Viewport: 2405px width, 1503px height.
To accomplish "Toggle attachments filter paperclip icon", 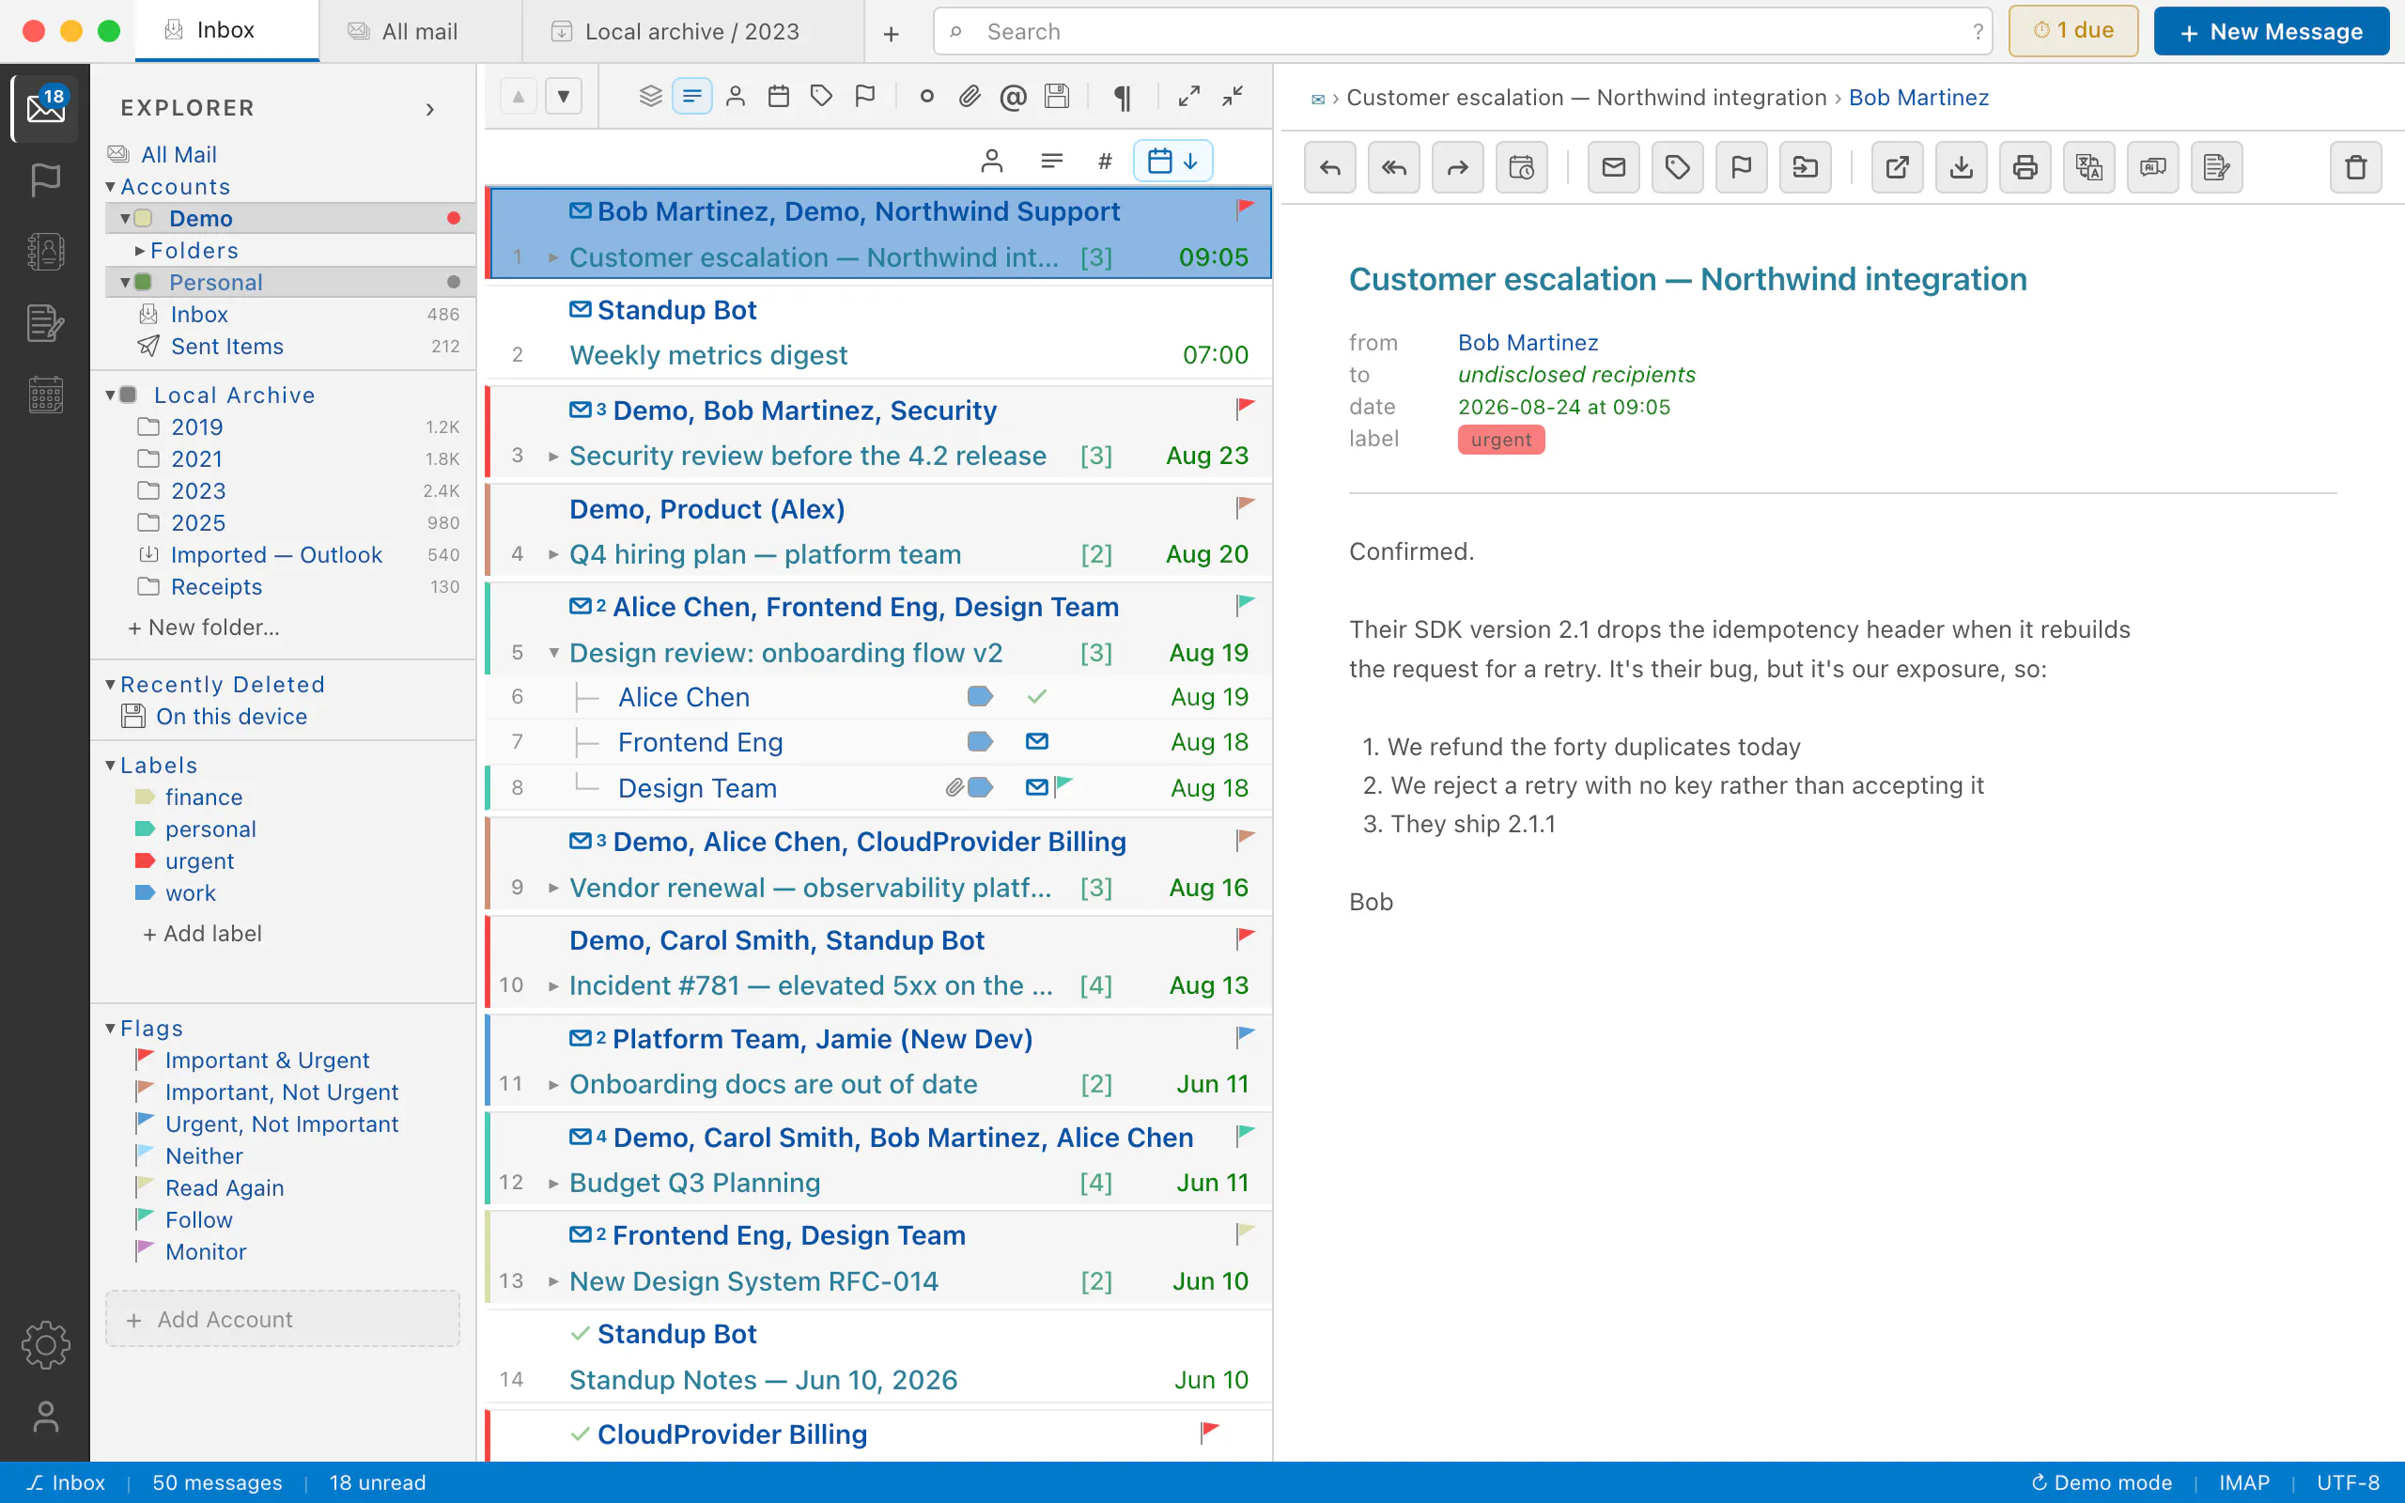I will pyautogui.click(x=970, y=96).
